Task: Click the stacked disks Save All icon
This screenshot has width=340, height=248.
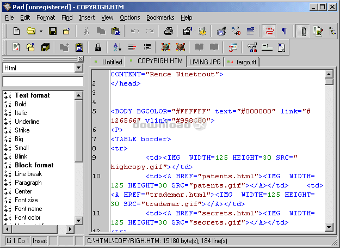Action: (x=45, y=47)
